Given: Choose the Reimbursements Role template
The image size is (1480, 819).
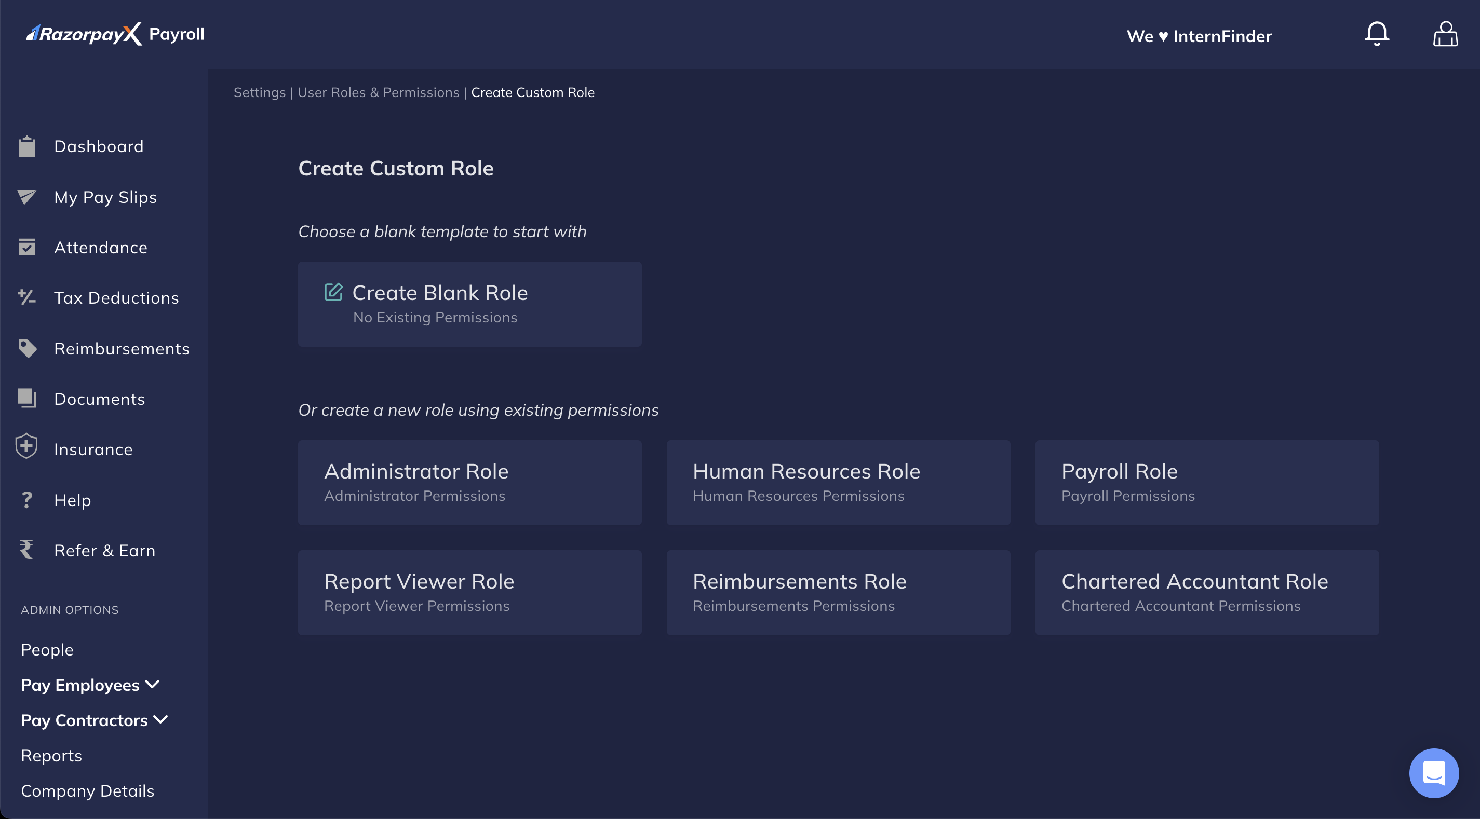Looking at the screenshot, I should [838, 592].
